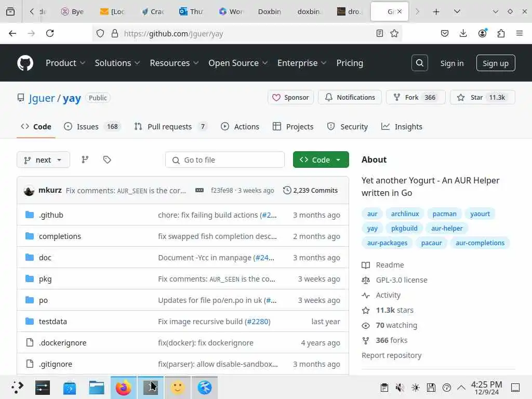Screen dimensions: 532x399
Task: Open the next branch selector
Action: click(43, 160)
